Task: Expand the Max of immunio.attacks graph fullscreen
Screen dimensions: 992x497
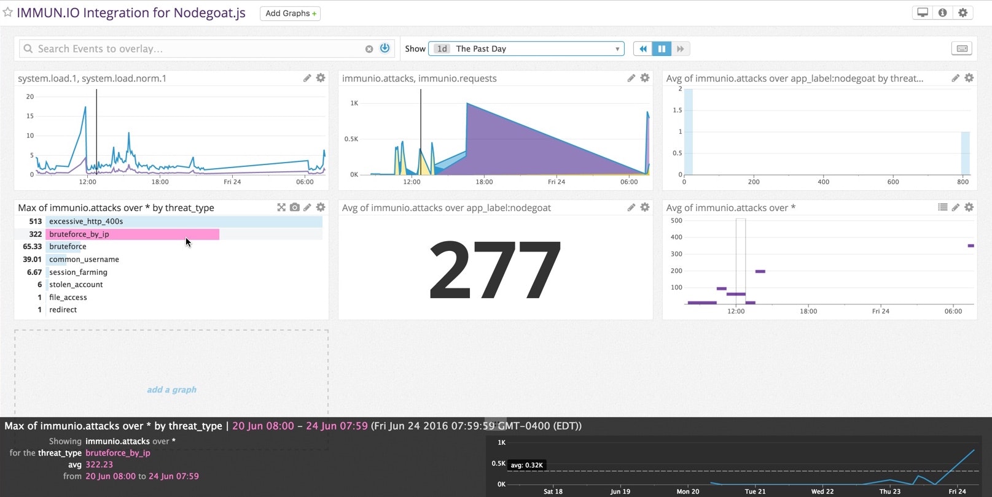Action: click(281, 207)
